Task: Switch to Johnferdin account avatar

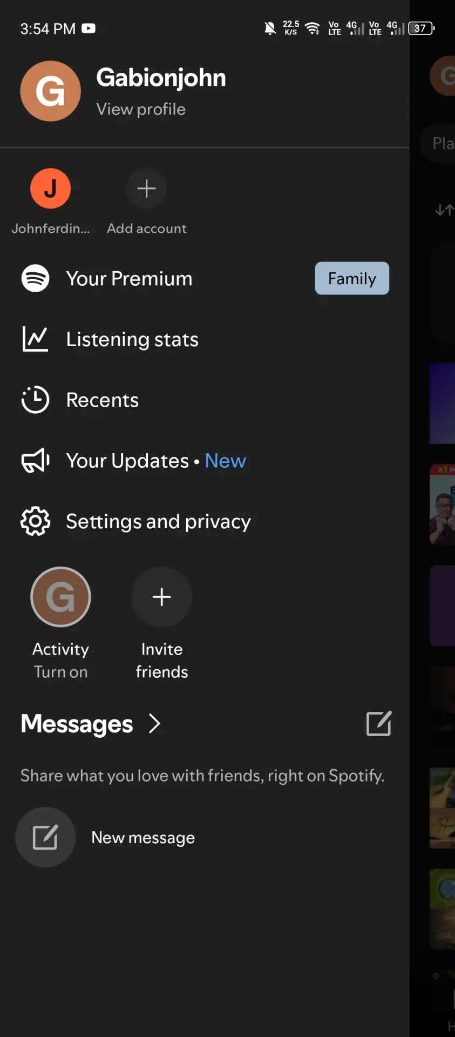Action: [51, 188]
